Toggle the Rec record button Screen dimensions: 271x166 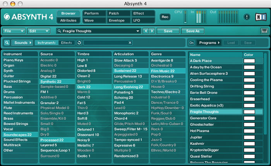[165, 17]
